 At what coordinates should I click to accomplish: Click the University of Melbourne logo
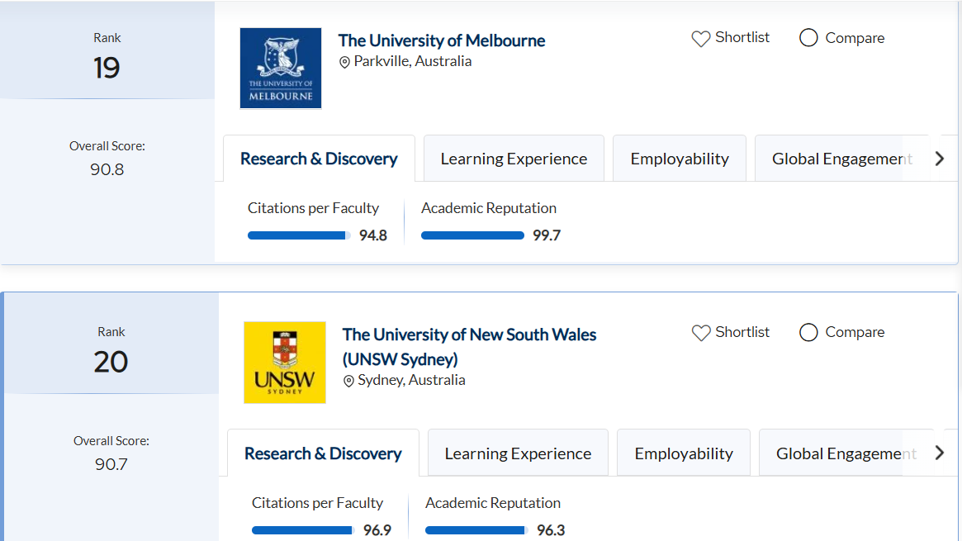point(281,68)
